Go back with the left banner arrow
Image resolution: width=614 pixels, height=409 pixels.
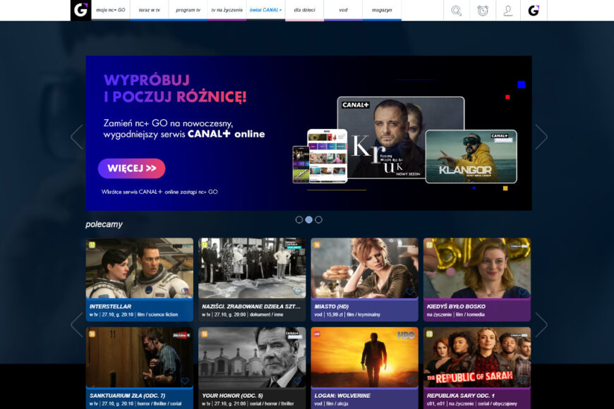click(78, 135)
